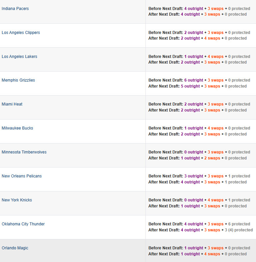
Task: Open the Los Angeles Clippers link
Action: (21, 32)
